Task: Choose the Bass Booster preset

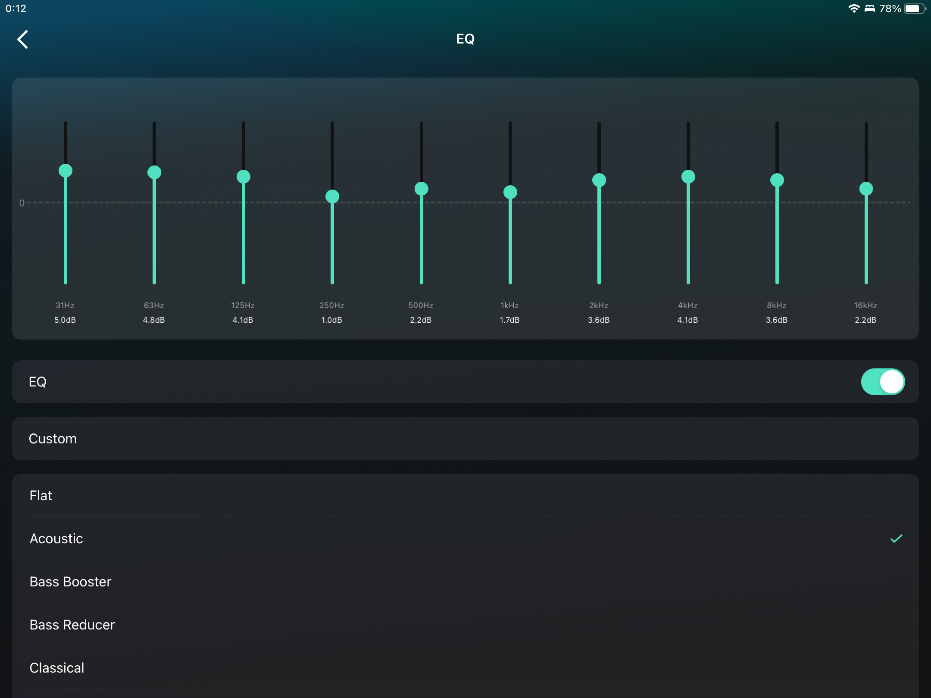Action: click(70, 582)
